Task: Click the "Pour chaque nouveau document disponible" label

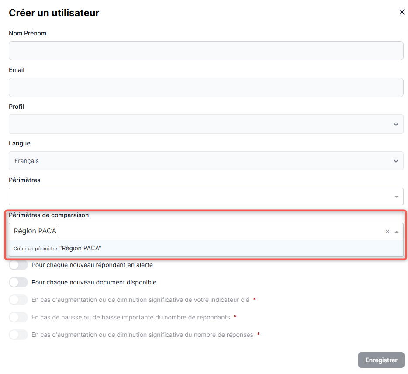Action: [94, 282]
